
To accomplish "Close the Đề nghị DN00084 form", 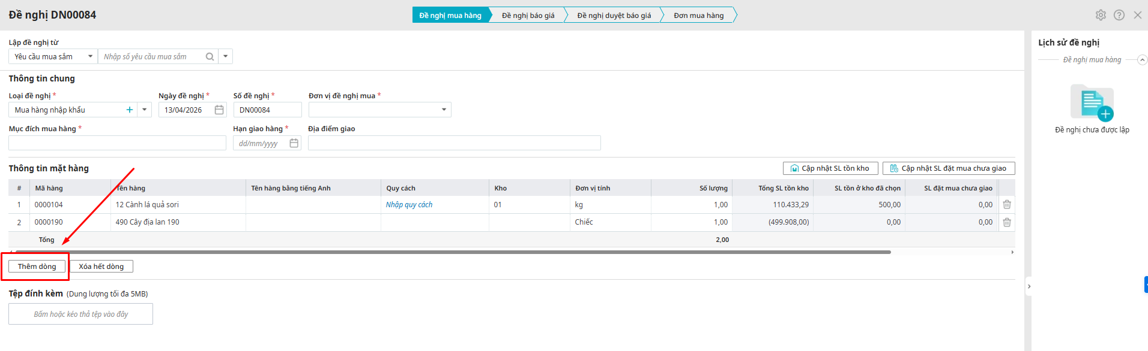I will (x=1138, y=15).
